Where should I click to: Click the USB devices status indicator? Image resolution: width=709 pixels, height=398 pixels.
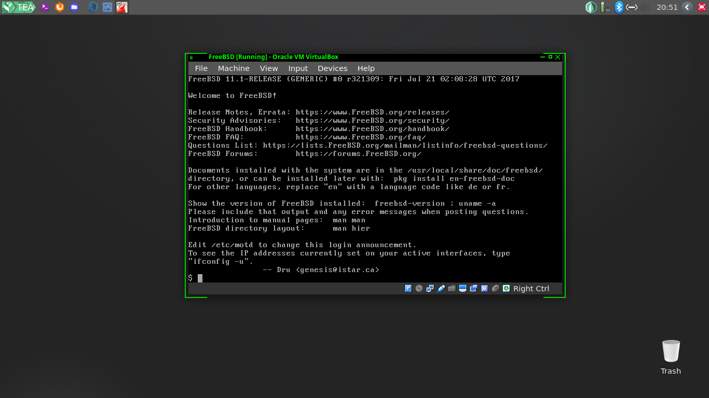[x=441, y=289]
